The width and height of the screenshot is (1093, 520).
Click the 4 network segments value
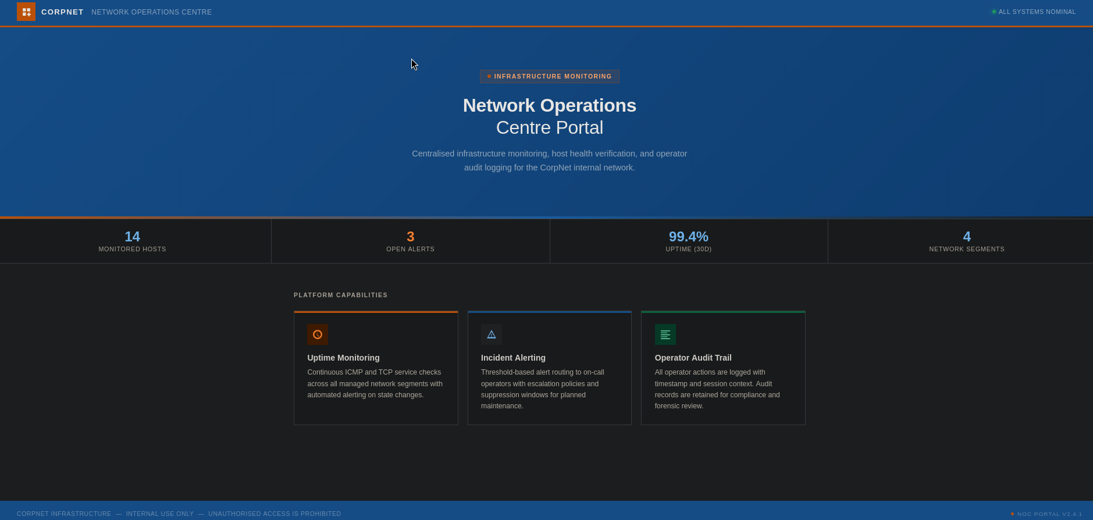[x=967, y=237]
